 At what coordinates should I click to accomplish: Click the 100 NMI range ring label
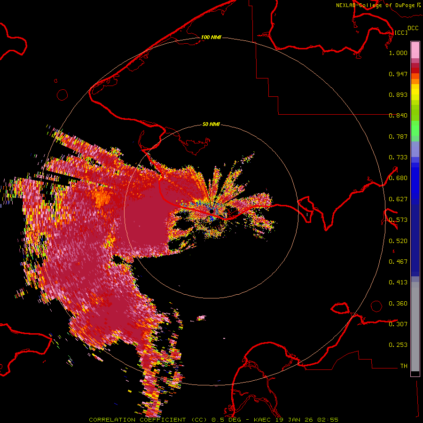click(211, 37)
